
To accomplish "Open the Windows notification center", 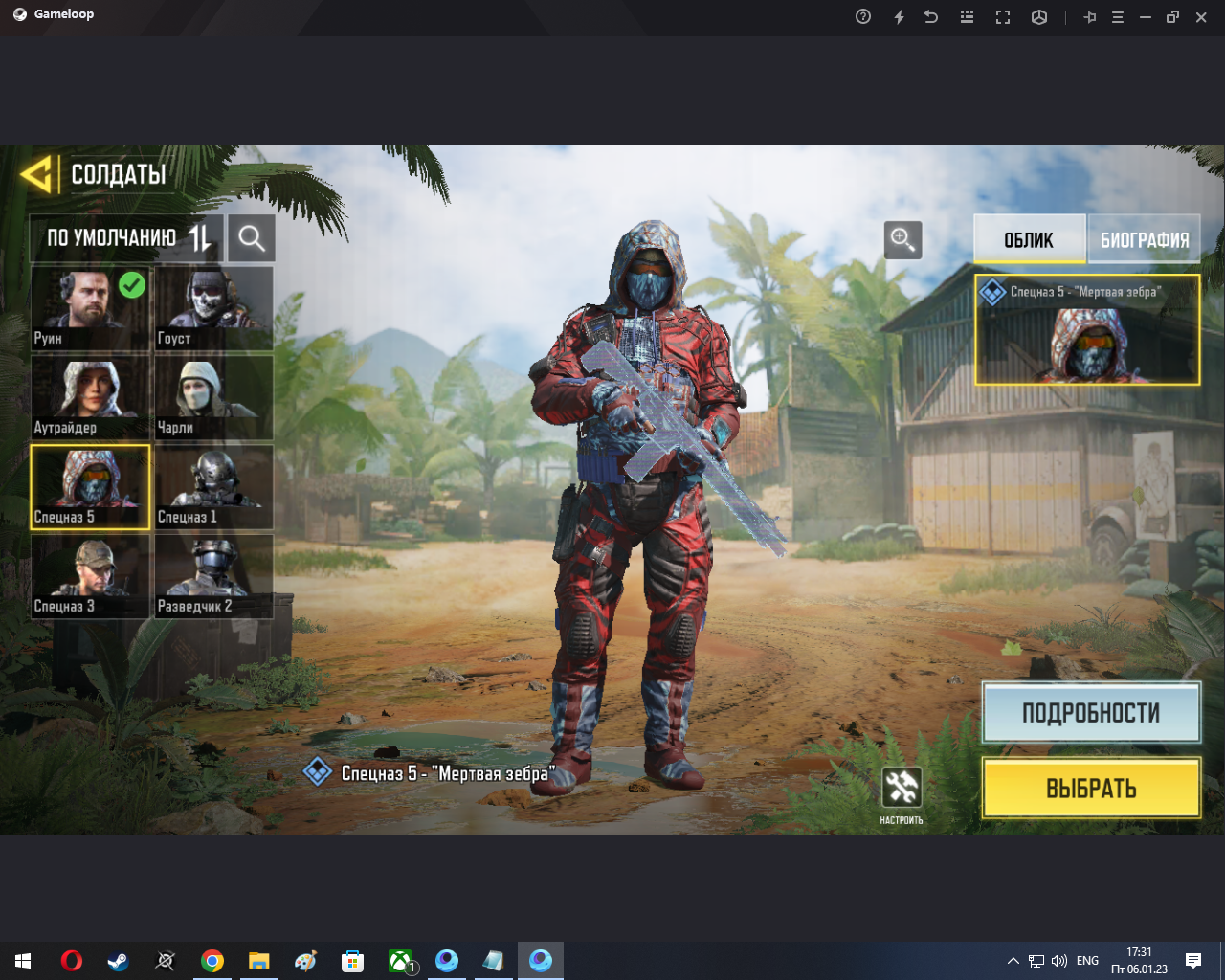I will point(1193,961).
